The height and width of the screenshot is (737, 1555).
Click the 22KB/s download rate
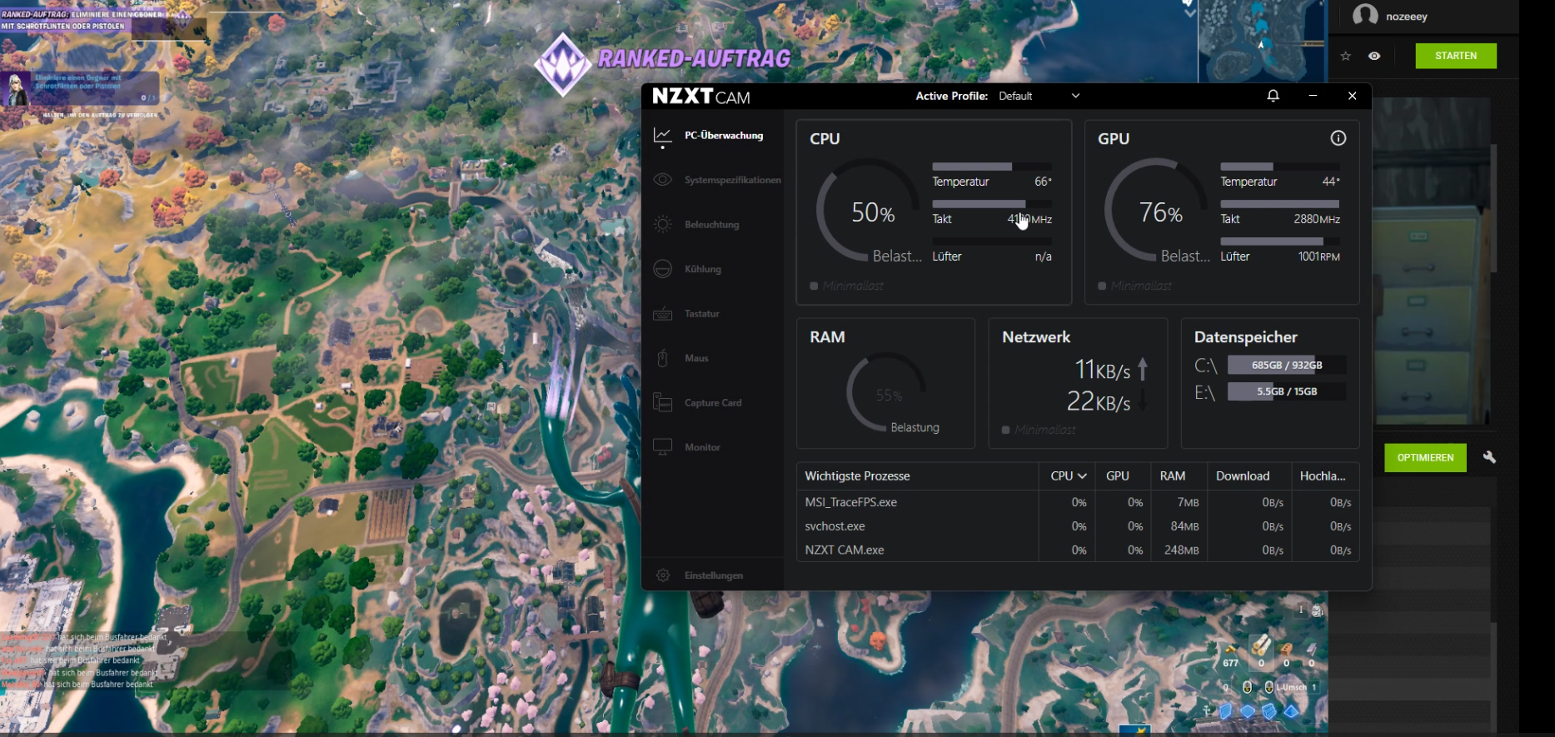pos(1099,401)
